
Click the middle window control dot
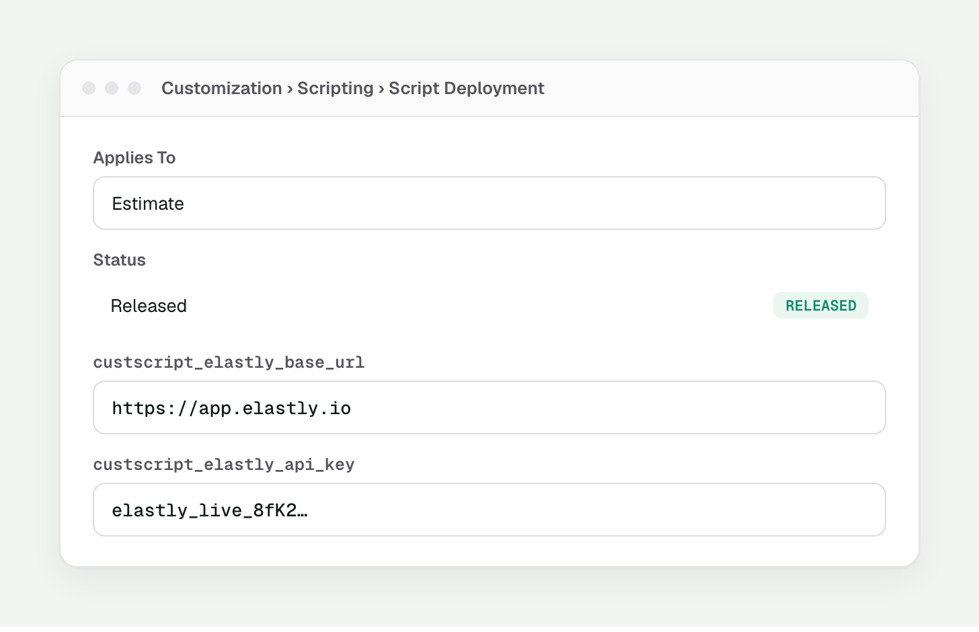tap(112, 88)
